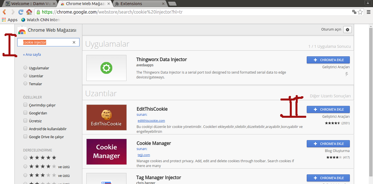
Task: Click the cookie injector search field
Action: click(x=48, y=42)
